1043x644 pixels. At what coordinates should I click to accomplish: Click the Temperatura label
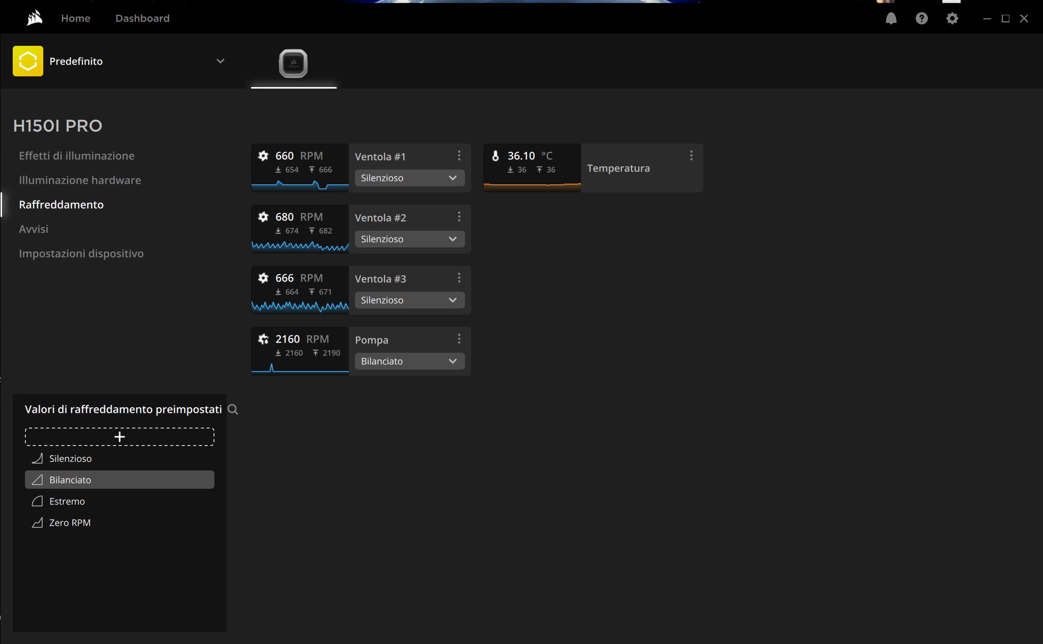point(618,168)
